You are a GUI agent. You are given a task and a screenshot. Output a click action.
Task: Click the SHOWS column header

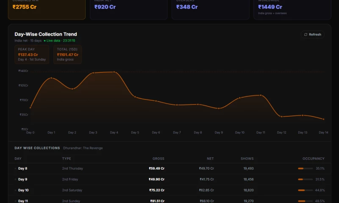[247, 159]
